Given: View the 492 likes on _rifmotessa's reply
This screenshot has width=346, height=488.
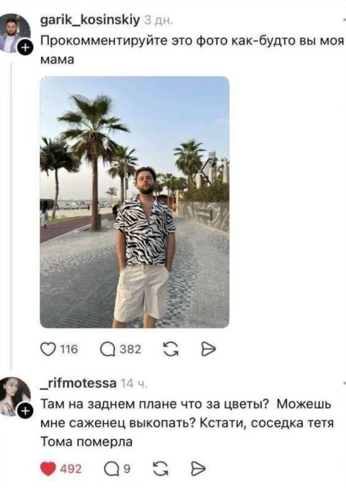Looking at the screenshot, I should click(x=71, y=469).
